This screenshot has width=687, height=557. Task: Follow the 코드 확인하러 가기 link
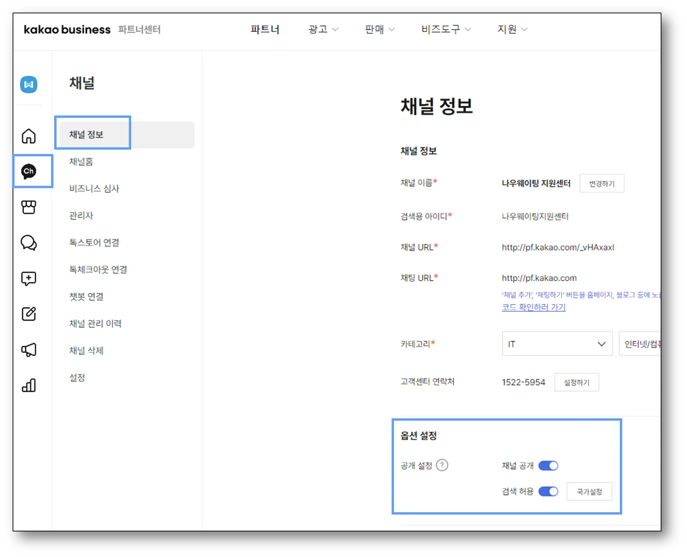point(533,307)
